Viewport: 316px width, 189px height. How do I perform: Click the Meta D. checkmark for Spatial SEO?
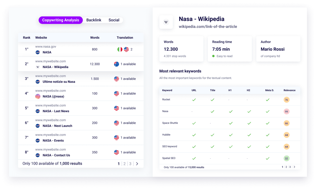(x=268, y=158)
